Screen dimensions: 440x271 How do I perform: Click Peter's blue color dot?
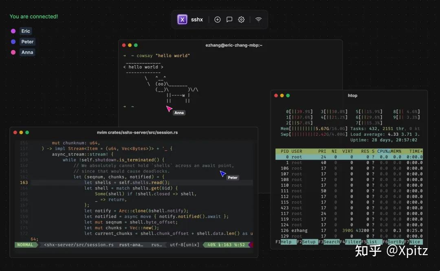13,42
